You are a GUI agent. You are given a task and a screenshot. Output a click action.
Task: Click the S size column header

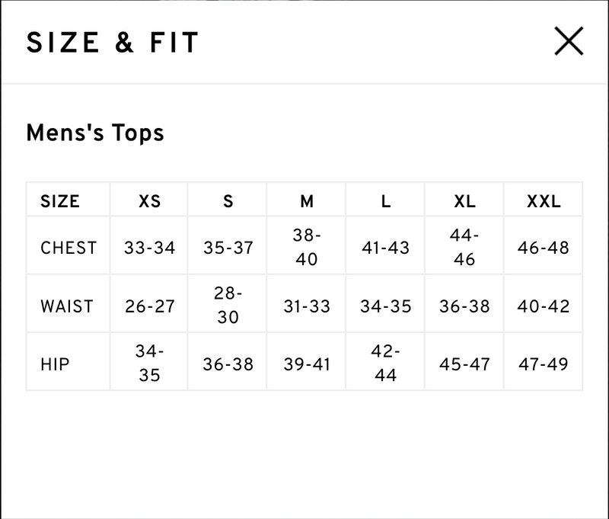pos(228,201)
